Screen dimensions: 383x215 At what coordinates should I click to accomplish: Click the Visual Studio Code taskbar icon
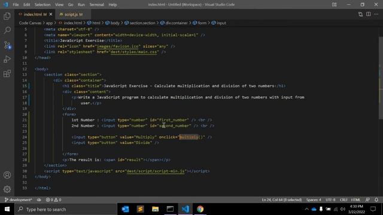point(186,209)
